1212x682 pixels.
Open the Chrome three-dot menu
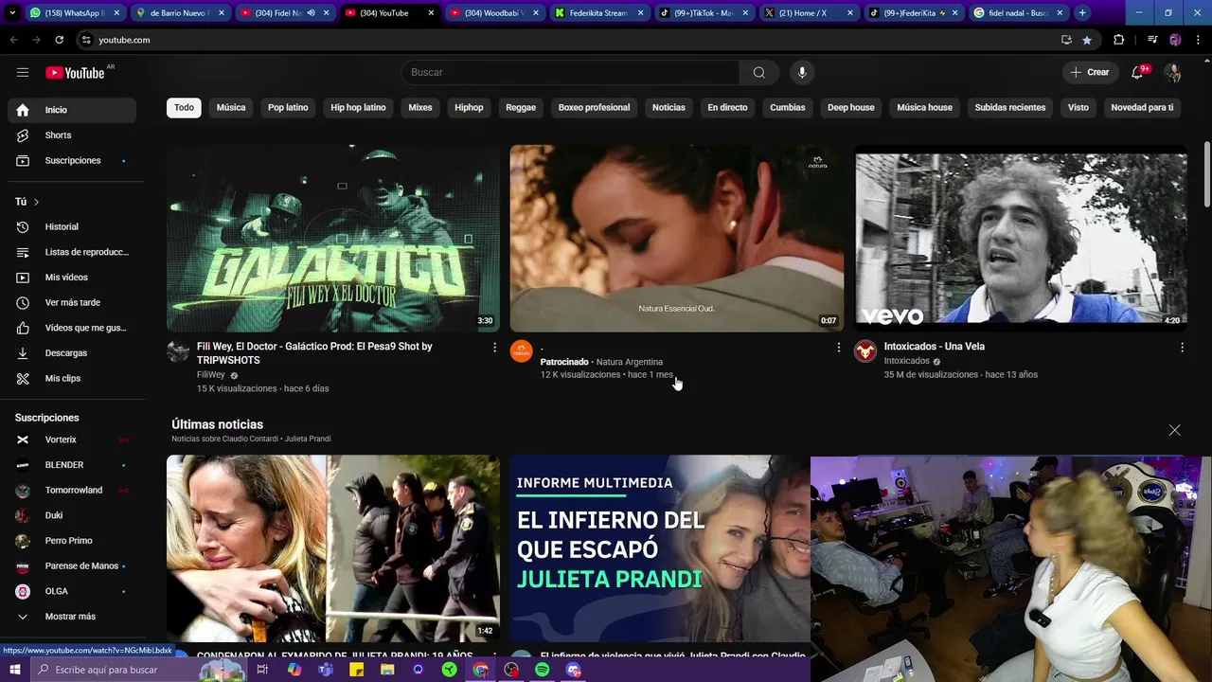click(x=1198, y=40)
